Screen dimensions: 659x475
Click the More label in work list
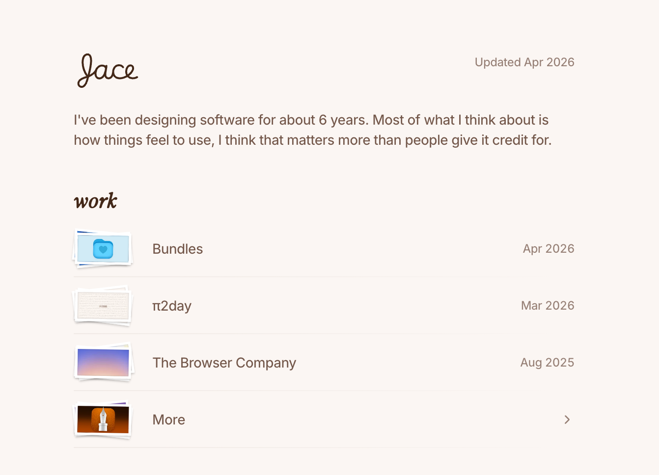pos(169,420)
